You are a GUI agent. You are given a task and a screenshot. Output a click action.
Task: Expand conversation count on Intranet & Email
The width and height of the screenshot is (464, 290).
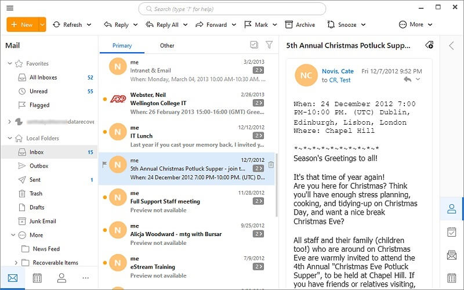(x=258, y=70)
